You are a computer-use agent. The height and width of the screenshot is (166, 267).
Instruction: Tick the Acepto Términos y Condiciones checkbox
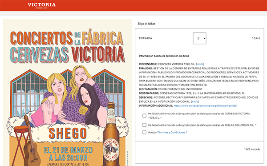(144, 132)
